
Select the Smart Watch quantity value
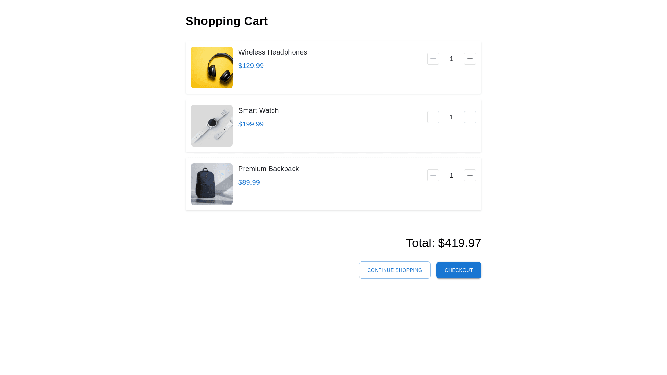point(452,117)
